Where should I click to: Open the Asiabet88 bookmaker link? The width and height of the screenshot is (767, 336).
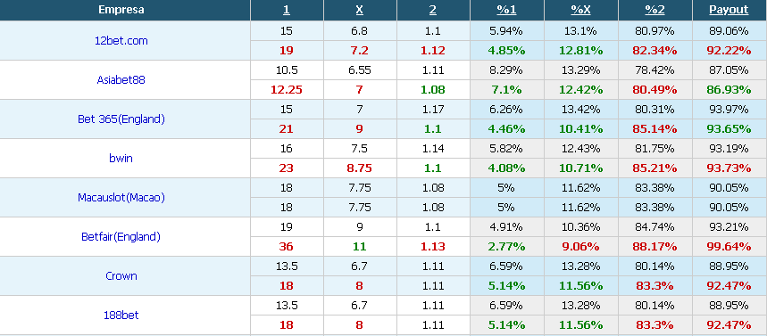[121, 80]
